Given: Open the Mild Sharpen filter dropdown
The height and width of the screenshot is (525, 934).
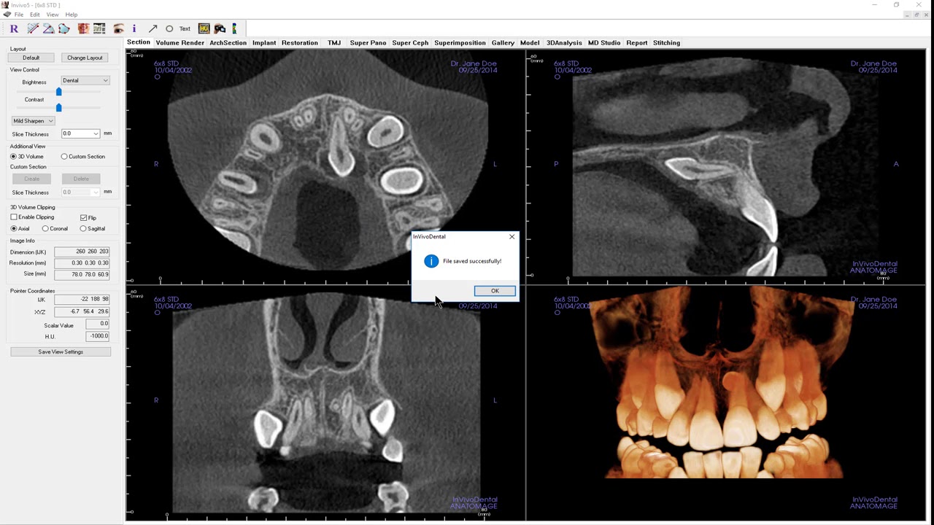Looking at the screenshot, I should [33, 121].
